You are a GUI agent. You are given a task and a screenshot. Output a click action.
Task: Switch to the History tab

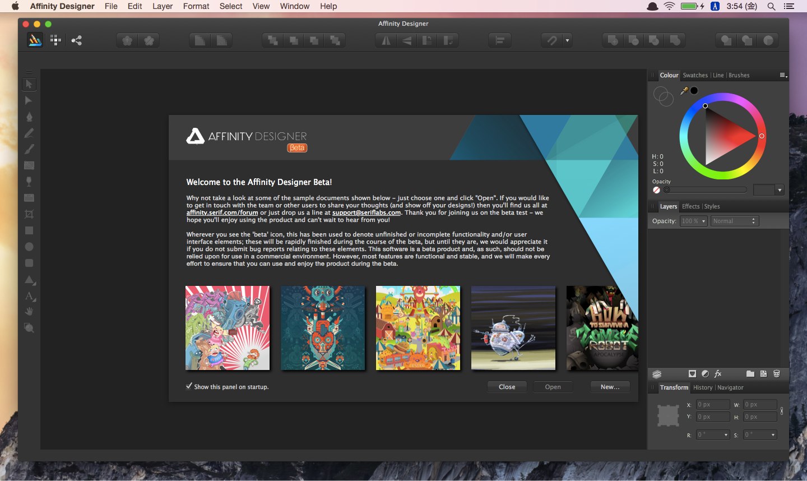click(x=703, y=387)
